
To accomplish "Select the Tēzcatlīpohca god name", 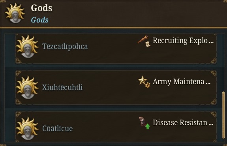I will tap(65, 47).
